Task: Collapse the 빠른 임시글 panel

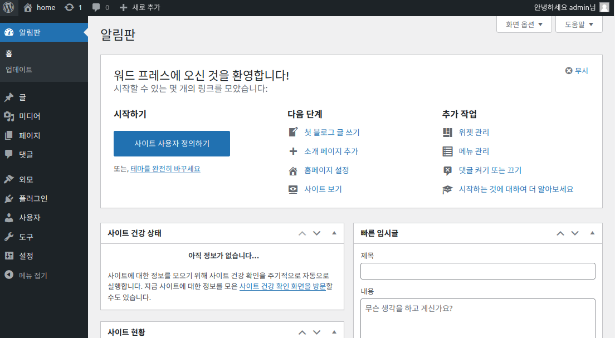Action: click(592, 233)
